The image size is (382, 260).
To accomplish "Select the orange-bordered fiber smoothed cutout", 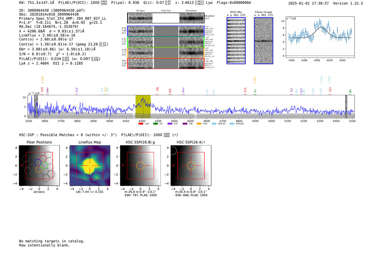I will (192, 53).
